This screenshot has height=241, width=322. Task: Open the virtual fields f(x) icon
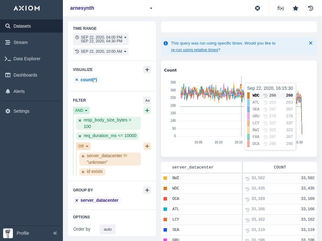(280, 8)
